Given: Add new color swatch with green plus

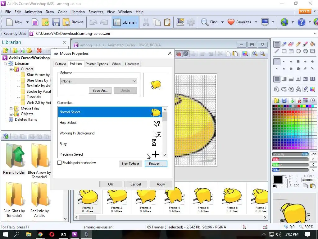Looking at the screenshot, I should [291, 101].
